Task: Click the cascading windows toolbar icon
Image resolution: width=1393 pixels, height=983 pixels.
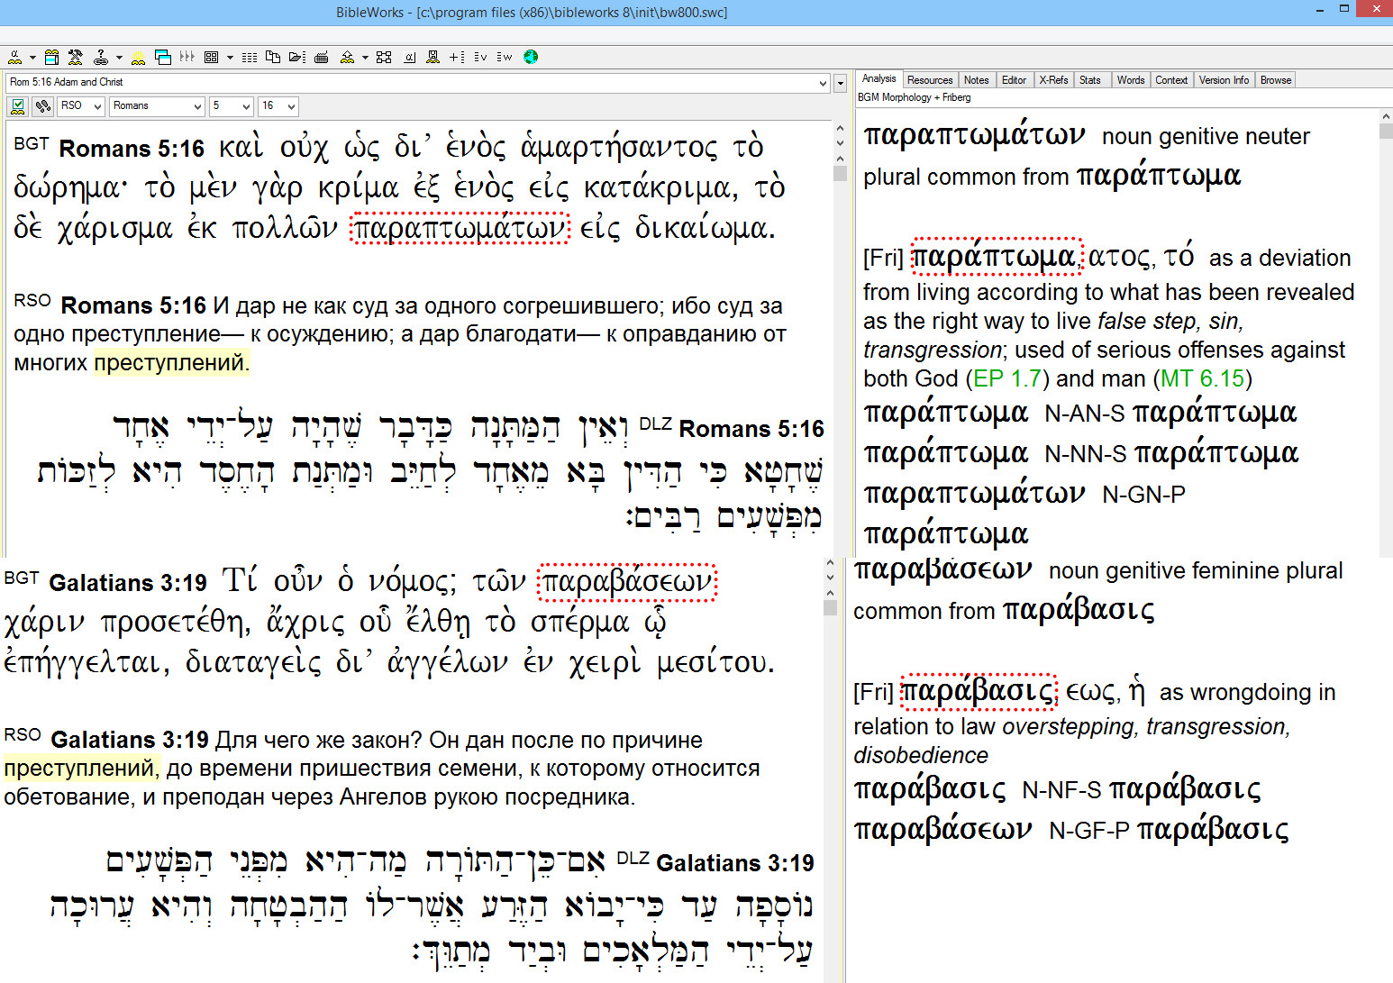Action: (x=163, y=57)
